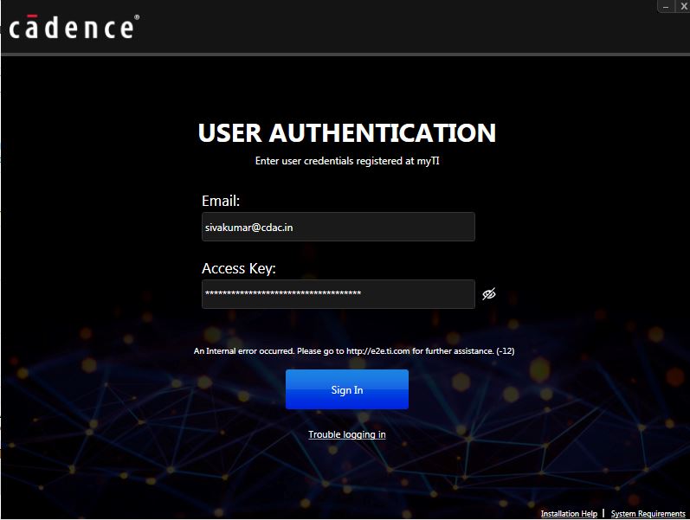
Task: Click 'Enter user credentials registered at myTI' text
Action: pyautogui.click(x=347, y=161)
